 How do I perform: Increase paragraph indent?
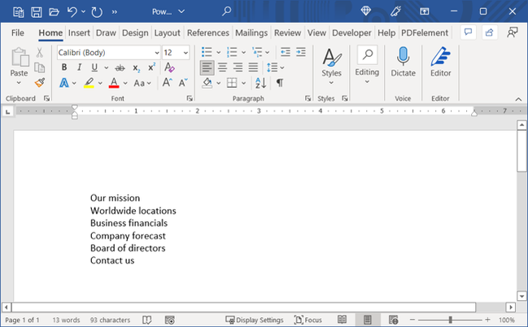(x=301, y=52)
